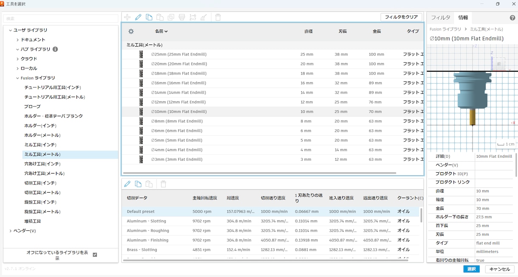Click the broom cleanup icon in tool toolbar
The image size is (518, 277).
pyautogui.click(x=204, y=17)
